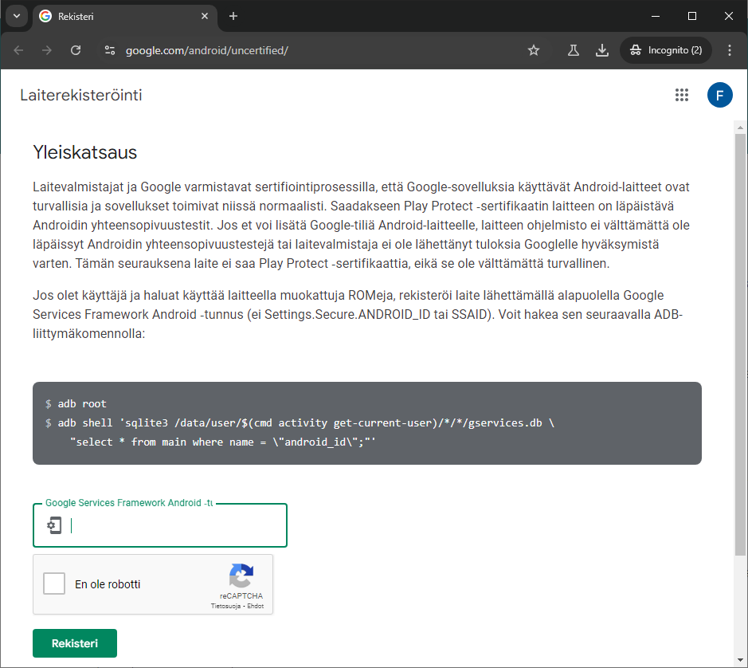Open the Incognito (2) indicator
The height and width of the screenshot is (668, 748).
(x=665, y=50)
